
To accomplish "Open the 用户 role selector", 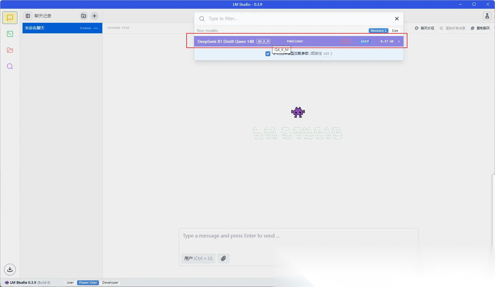I will [x=198, y=258].
